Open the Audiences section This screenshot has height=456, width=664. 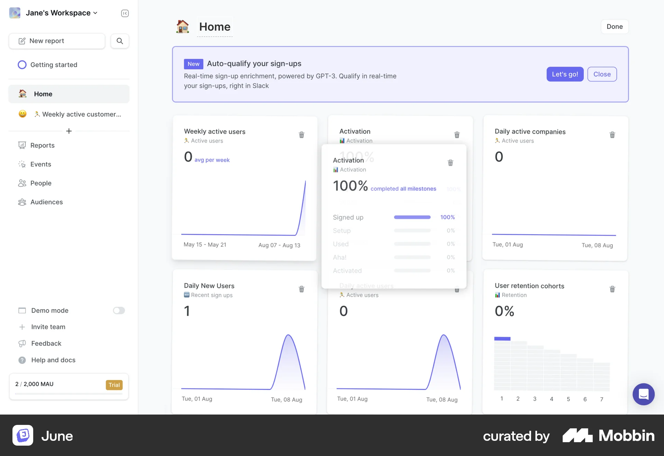coord(46,202)
